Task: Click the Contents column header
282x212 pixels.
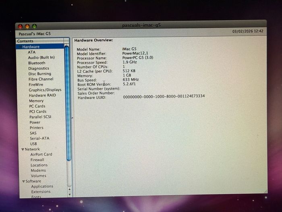Action: pyautogui.click(x=40, y=41)
